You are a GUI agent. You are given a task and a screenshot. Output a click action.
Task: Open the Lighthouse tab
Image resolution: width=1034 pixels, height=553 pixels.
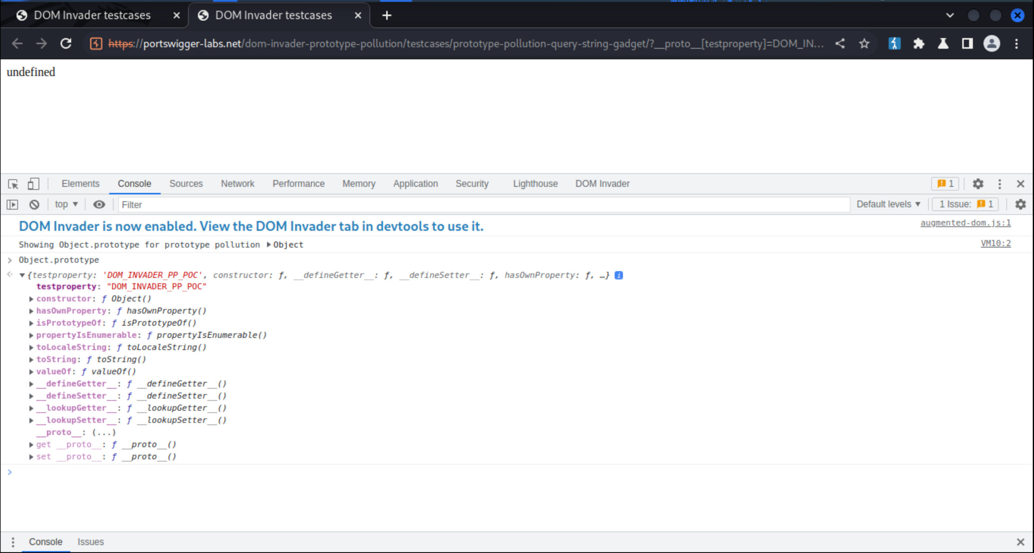click(x=535, y=184)
